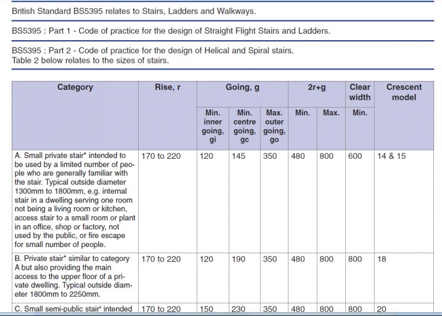
Task: Select the "Rise, r" column header
Action: pyautogui.click(x=167, y=87)
